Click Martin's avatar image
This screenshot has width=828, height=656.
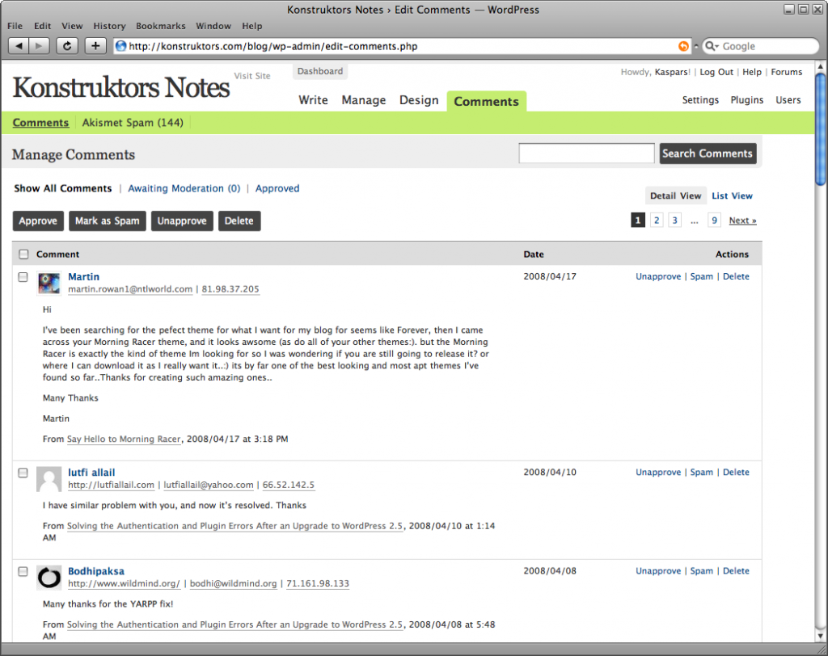click(x=49, y=283)
